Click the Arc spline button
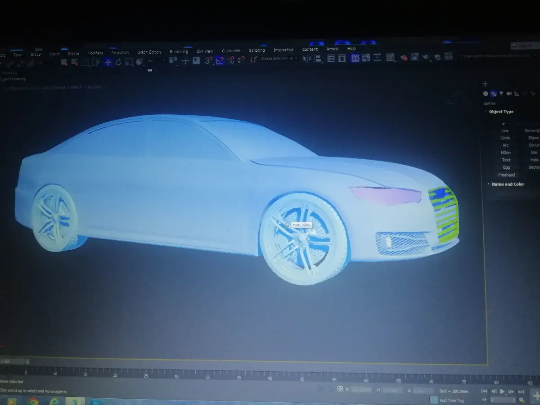 point(505,145)
